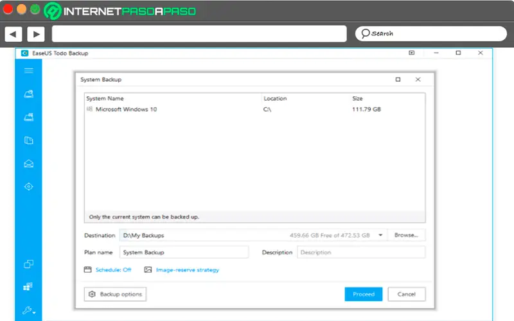Open System Clone squares icon in sidebar
The width and height of the screenshot is (514, 321).
pos(28,286)
